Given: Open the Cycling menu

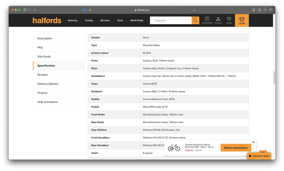Looking at the screenshot, I should coord(89,20).
